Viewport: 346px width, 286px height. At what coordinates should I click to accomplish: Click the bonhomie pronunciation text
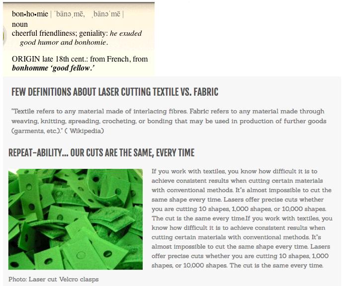coord(87,14)
